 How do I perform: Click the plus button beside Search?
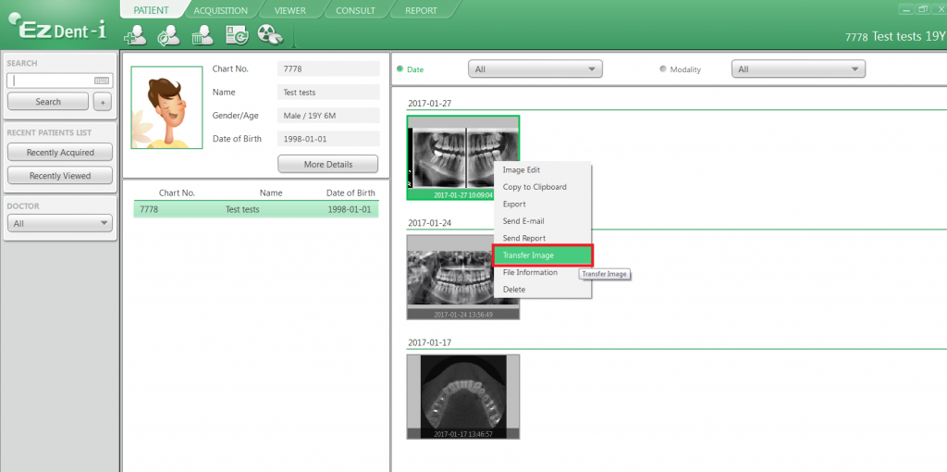pyautogui.click(x=103, y=102)
